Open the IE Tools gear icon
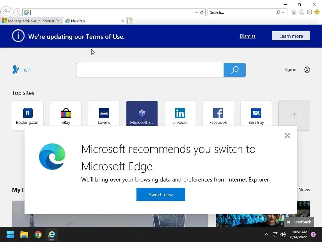This screenshot has height=242, width=322. point(309,12)
